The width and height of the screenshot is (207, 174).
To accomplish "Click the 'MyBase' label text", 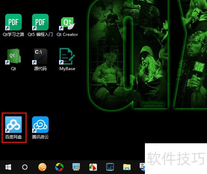I will (x=67, y=69).
